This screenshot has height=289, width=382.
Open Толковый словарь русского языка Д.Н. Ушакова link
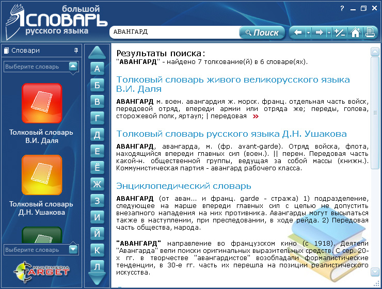point(231,134)
